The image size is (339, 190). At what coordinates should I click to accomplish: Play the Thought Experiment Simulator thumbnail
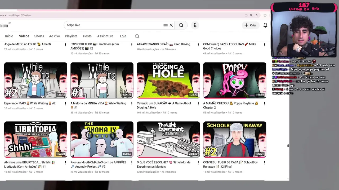pos(168,139)
